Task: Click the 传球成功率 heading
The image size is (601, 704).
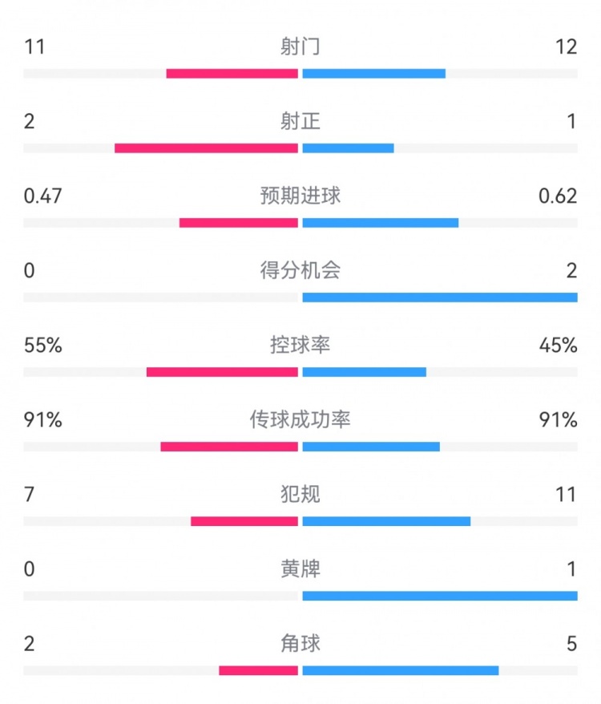Action: coord(300,419)
